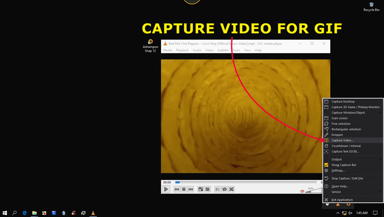
Task: Click the tray muted volume icon
Action: [350, 213]
